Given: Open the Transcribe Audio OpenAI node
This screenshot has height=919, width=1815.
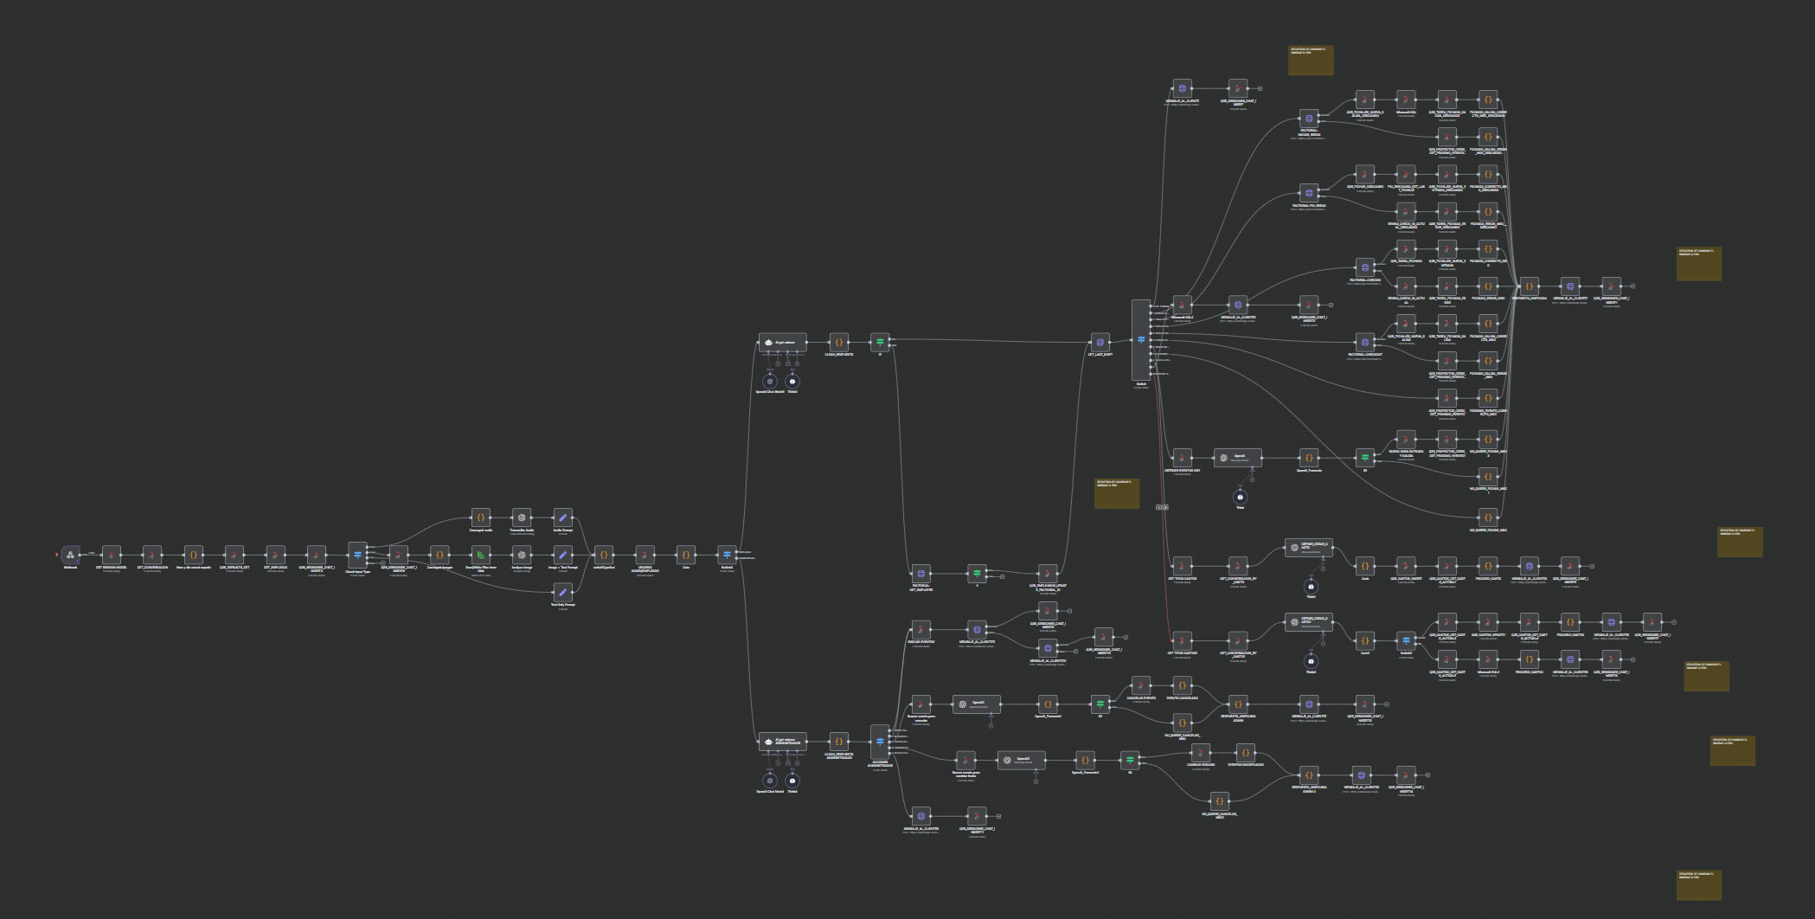Looking at the screenshot, I should tap(522, 517).
